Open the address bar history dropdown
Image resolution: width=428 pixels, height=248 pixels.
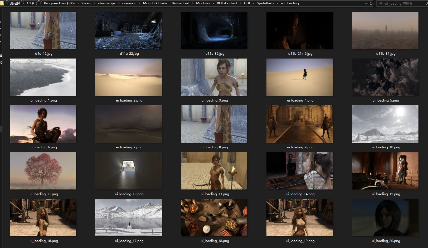(366, 4)
